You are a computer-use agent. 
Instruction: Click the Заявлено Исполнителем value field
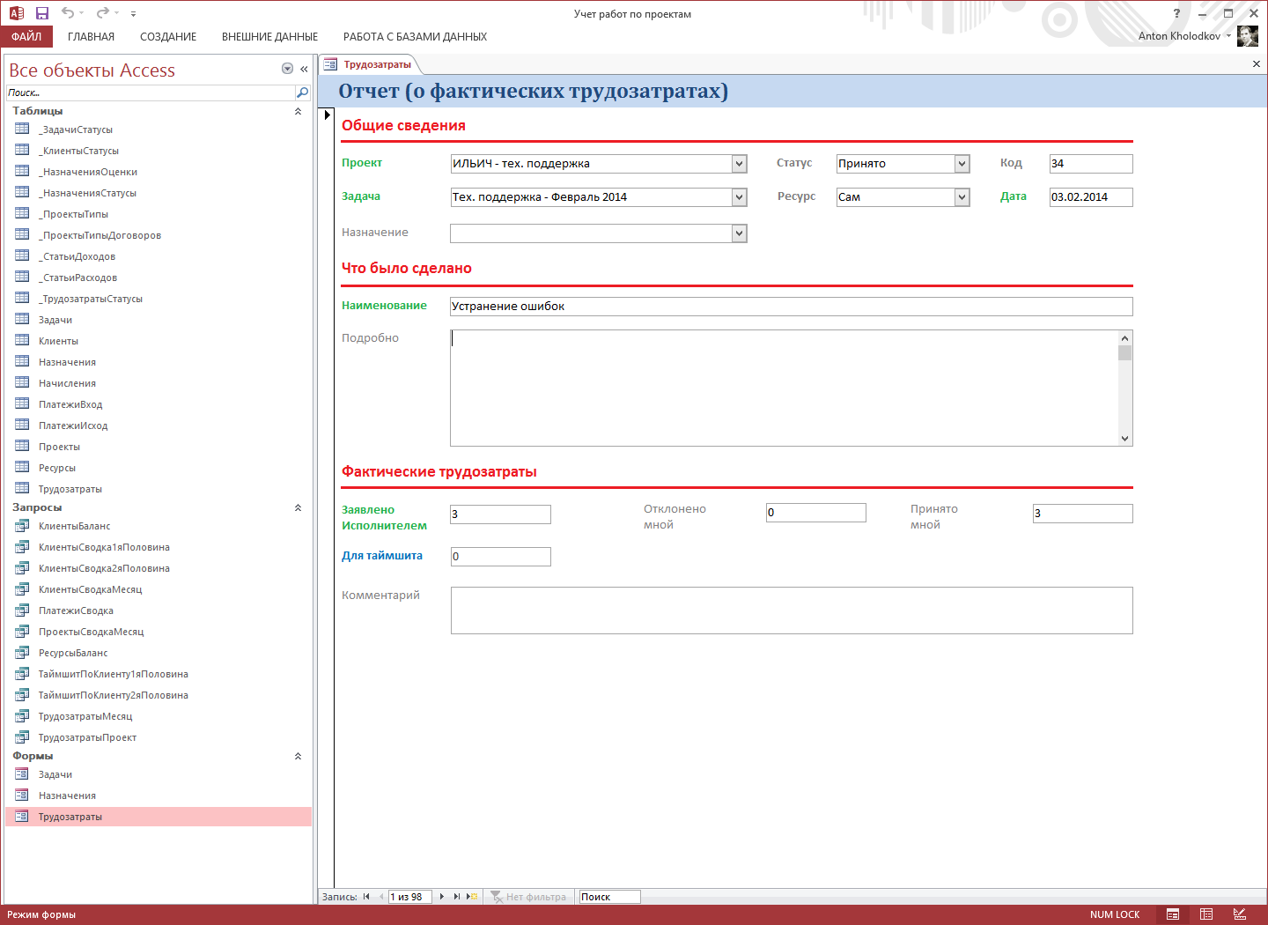click(x=501, y=514)
